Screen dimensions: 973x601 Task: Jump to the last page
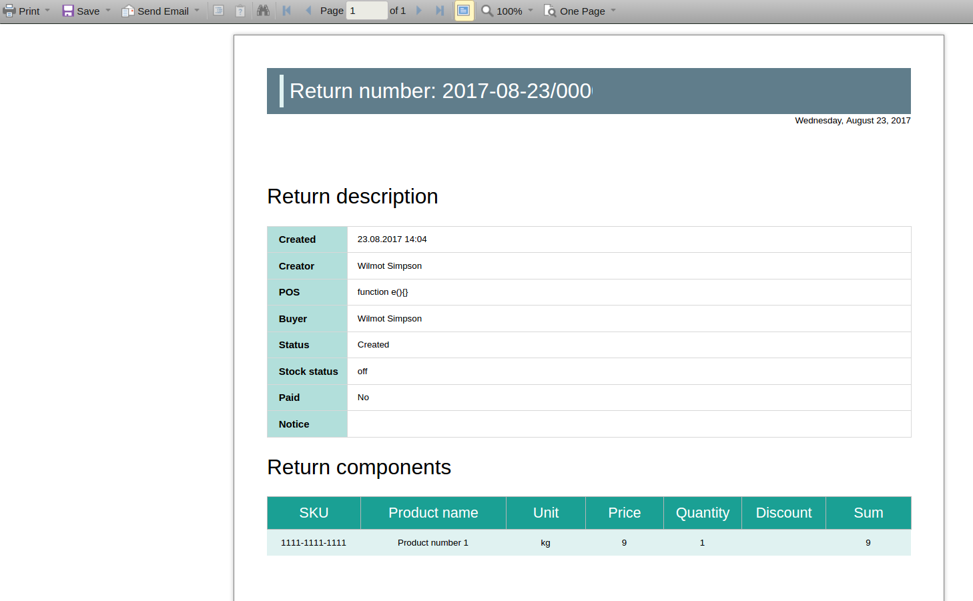(x=440, y=11)
